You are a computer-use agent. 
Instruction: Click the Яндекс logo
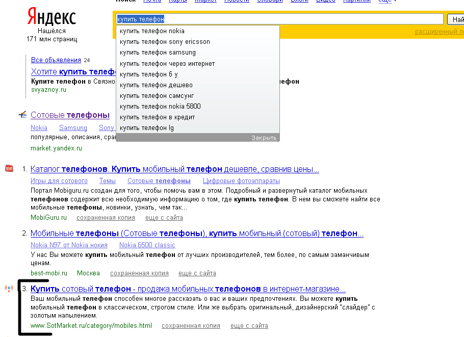tap(52, 17)
